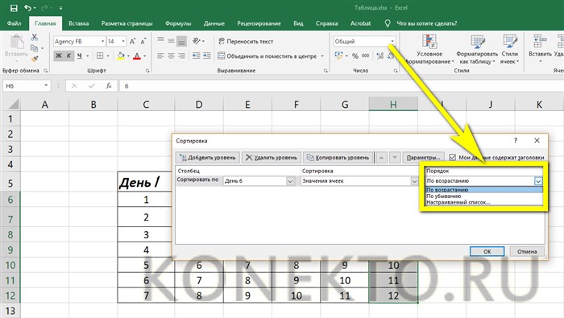Click Удалить уровень button
This screenshot has width=564, height=318.
(272, 157)
